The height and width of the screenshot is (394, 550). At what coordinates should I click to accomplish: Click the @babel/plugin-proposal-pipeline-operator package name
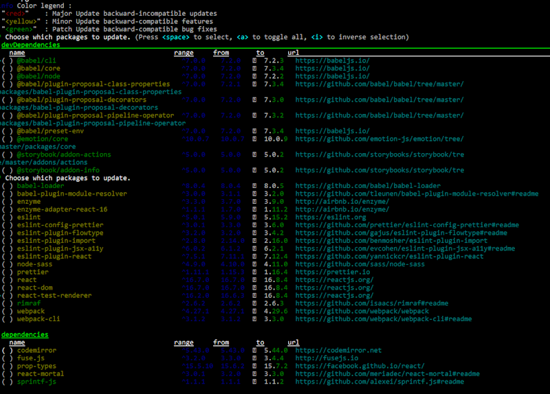coord(96,115)
